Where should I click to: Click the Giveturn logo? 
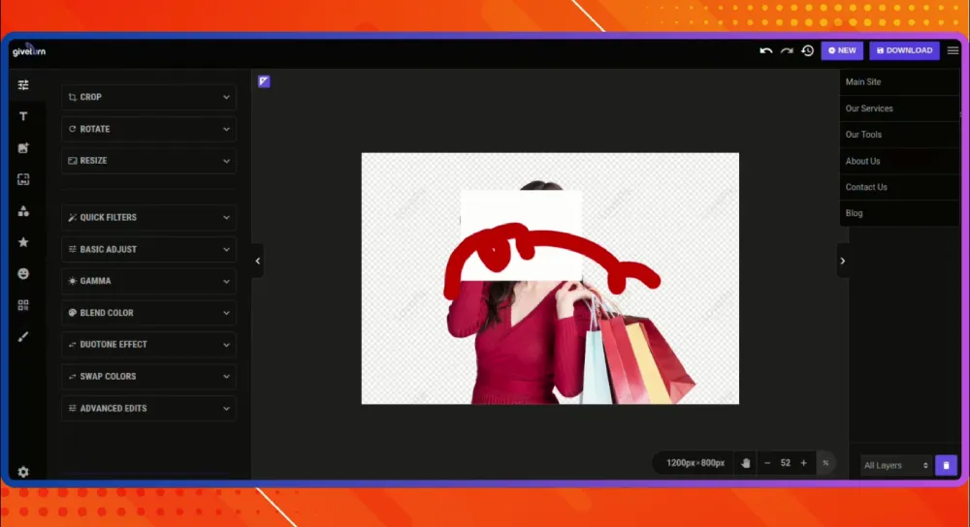[x=29, y=50]
